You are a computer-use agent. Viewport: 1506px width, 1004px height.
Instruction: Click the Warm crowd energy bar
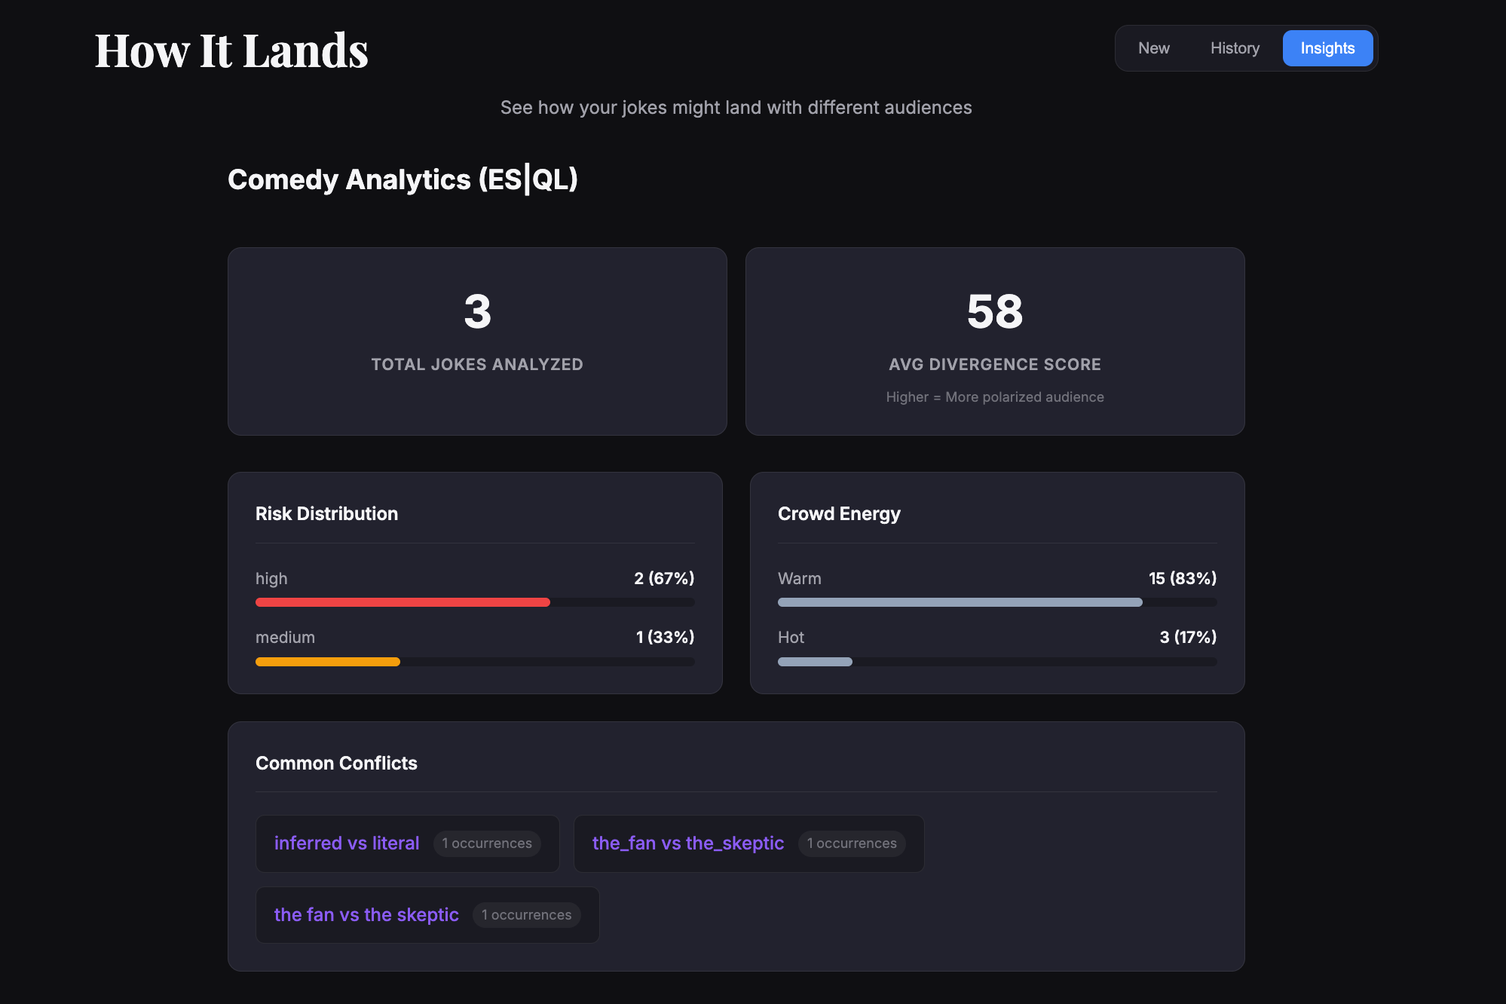coord(960,602)
